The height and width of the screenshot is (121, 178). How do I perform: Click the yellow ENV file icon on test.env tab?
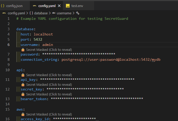[x=68, y=6]
